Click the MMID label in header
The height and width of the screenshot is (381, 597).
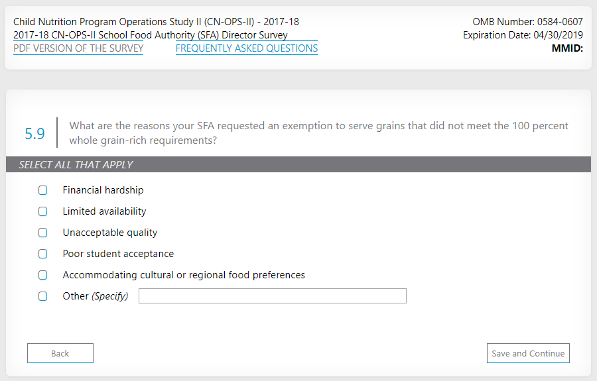point(567,48)
